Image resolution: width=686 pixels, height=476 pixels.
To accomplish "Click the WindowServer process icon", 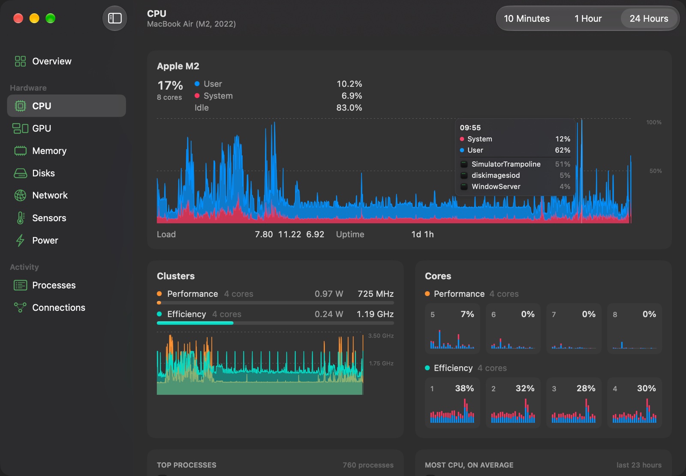I will [x=464, y=187].
